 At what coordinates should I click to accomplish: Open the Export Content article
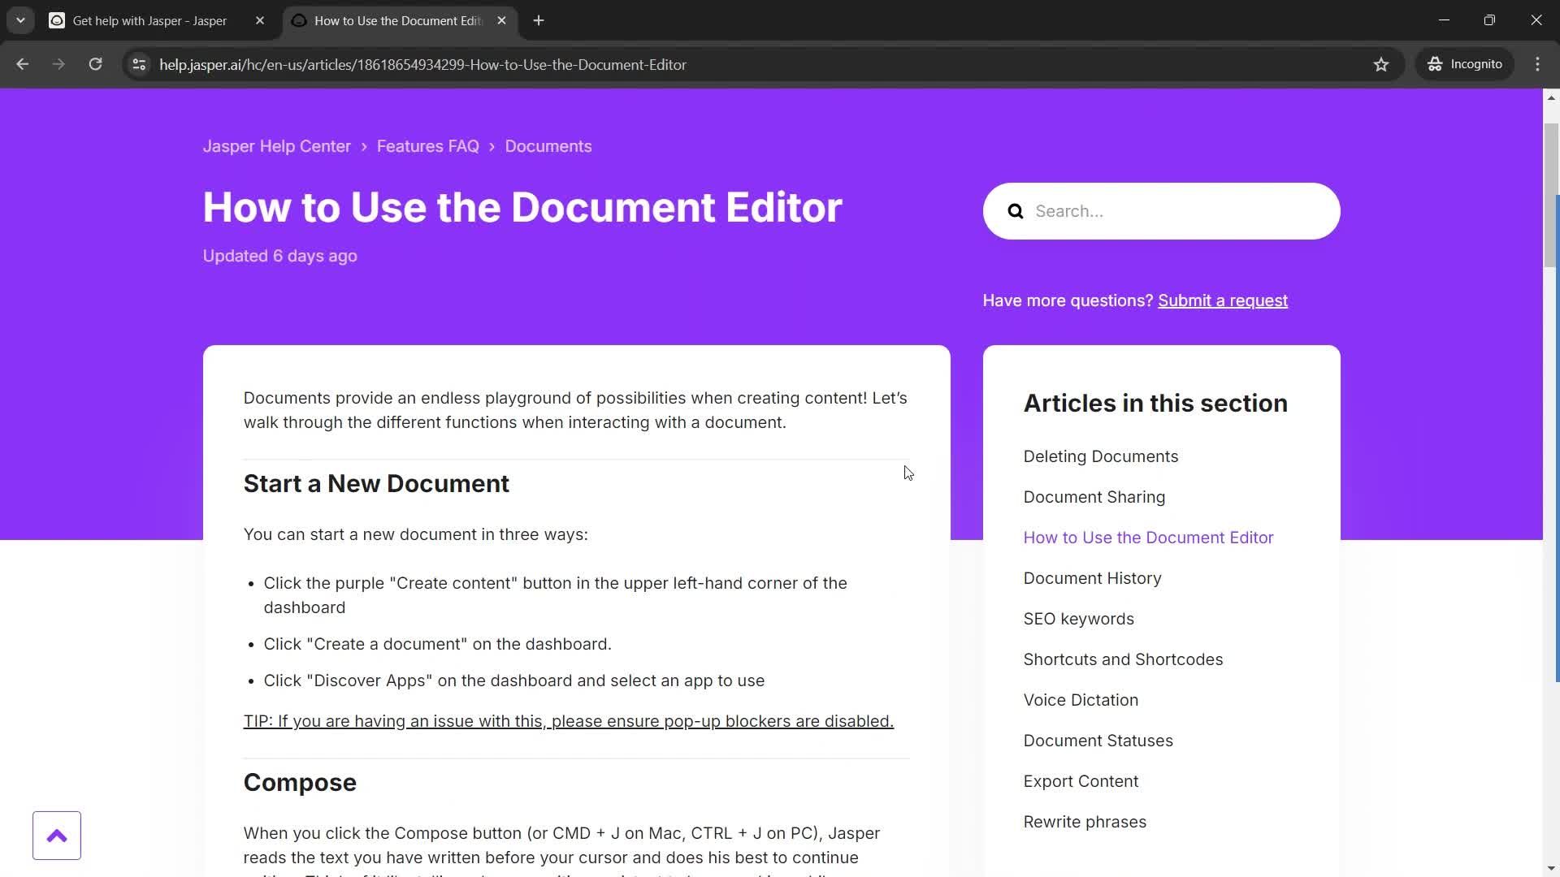point(1081,781)
